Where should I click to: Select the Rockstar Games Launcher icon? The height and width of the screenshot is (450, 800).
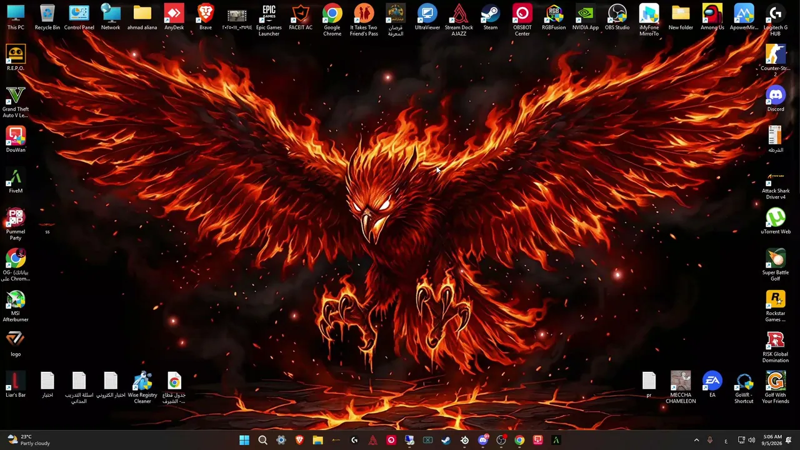pyautogui.click(x=776, y=306)
